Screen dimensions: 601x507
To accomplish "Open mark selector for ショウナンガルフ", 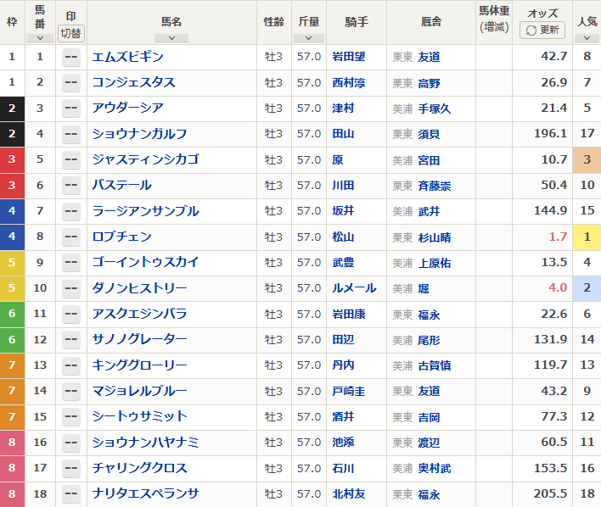I will coord(71,134).
